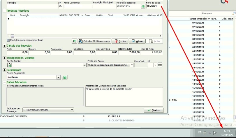
Task: Click the calculator icon beside Forma Pagamento
Action: click(x=65, y=77)
